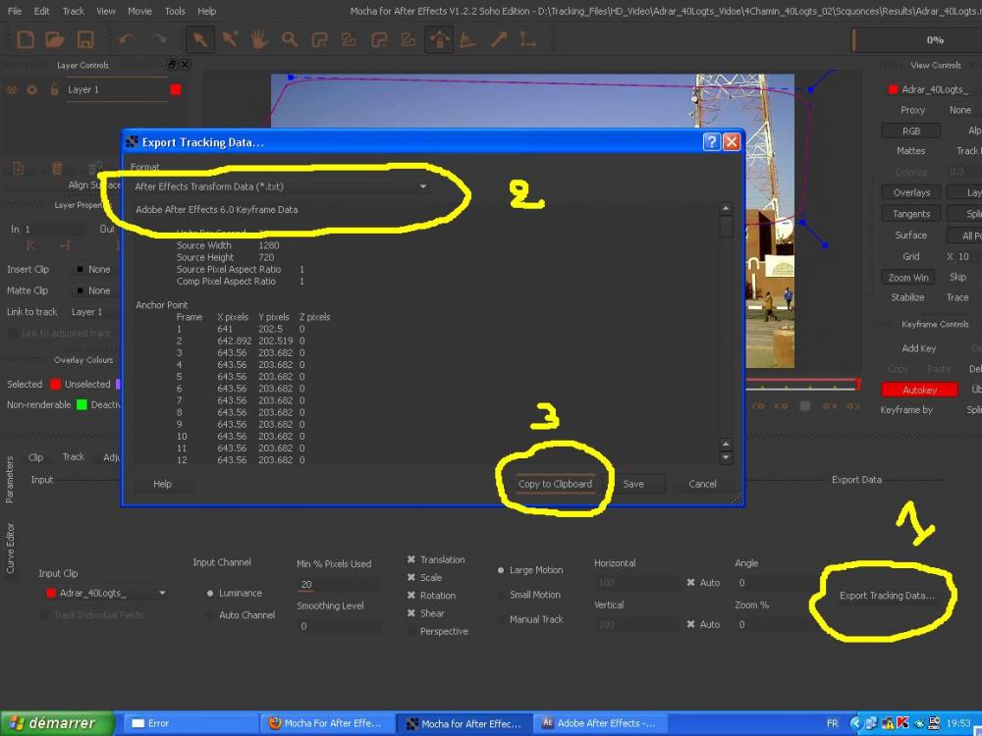Select the Large Motion radio button

501,570
